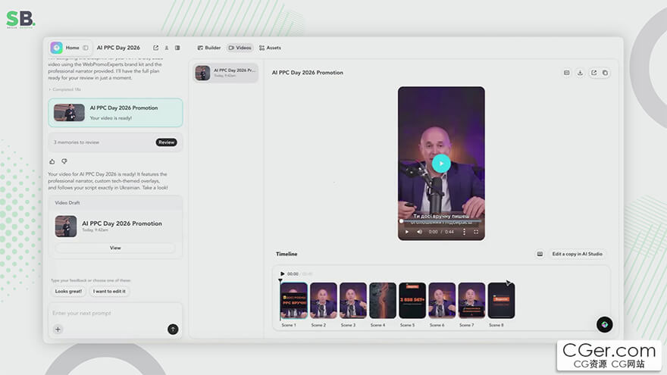
Task: Click the video progress bar
Action: [441, 221]
